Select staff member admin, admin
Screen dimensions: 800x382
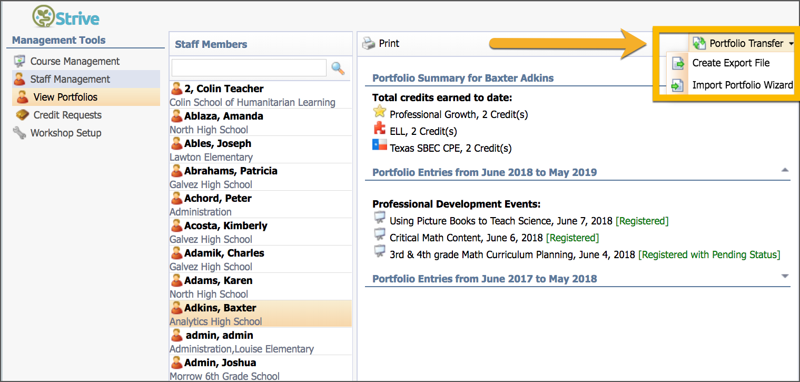(261, 341)
